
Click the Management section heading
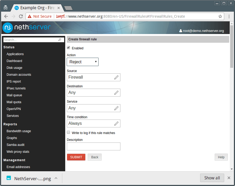pos(14,160)
